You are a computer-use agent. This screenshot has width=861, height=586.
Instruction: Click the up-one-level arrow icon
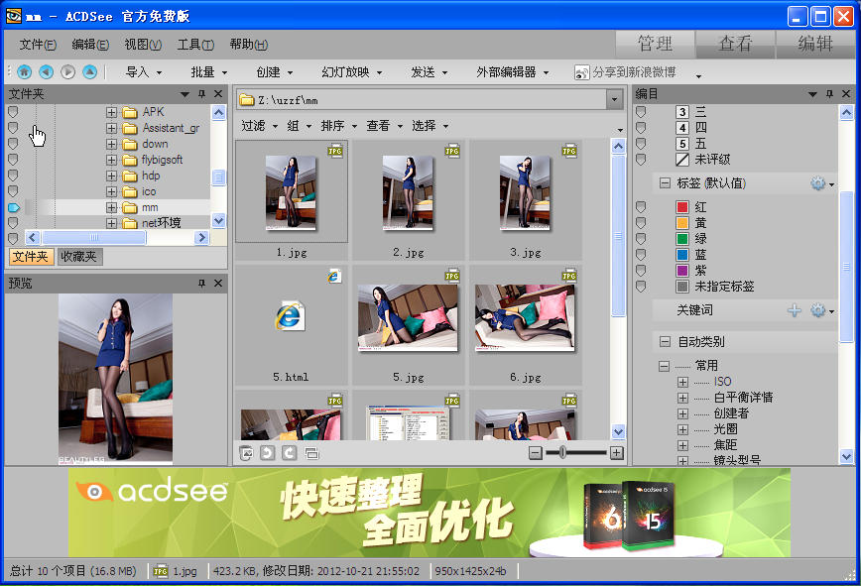coord(88,70)
